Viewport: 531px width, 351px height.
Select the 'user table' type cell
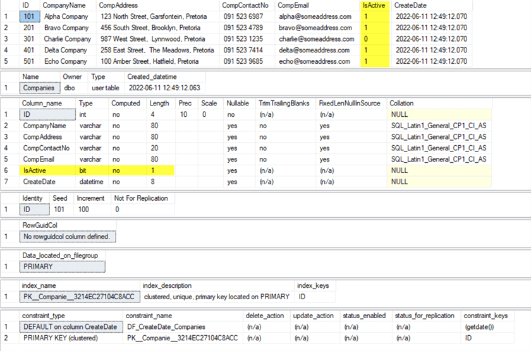point(106,88)
